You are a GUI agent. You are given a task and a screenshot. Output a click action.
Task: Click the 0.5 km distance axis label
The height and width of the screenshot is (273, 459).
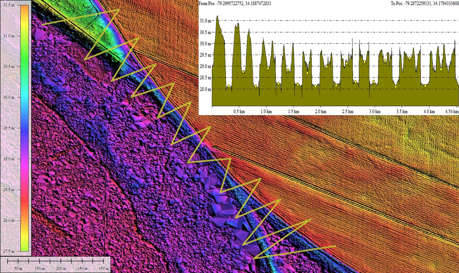pos(239,112)
